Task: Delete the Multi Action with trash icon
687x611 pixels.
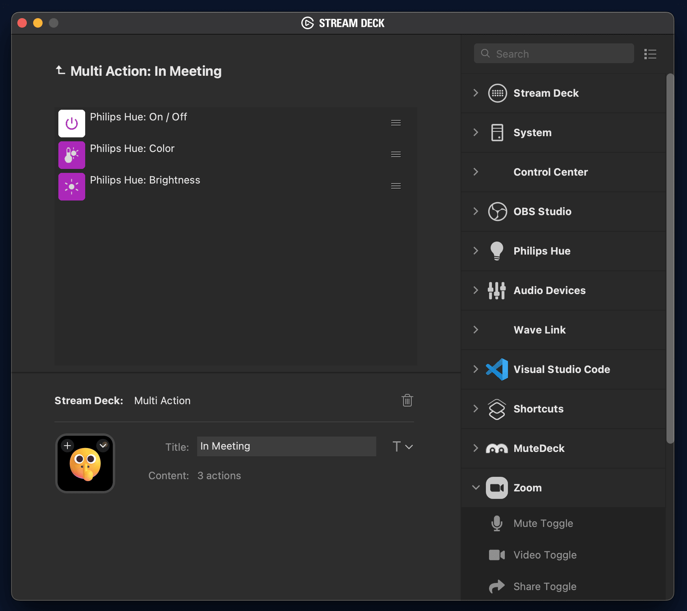Action: click(x=407, y=400)
